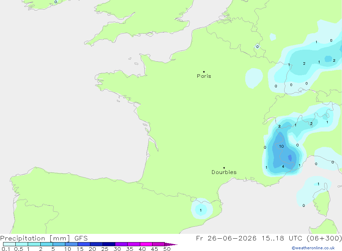The height and width of the screenshot is (251, 342).
Task: Pick the 10–15 mm legend color swatch
Action: click(71, 244)
